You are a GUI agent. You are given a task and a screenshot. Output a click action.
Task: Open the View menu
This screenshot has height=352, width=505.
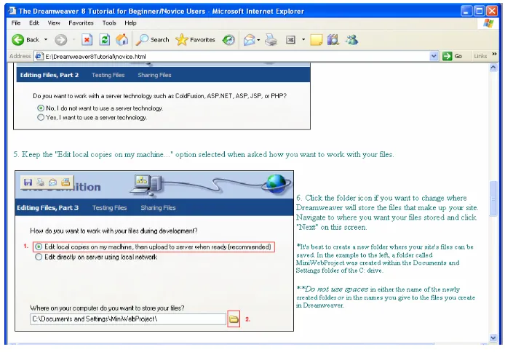(x=54, y=23)
